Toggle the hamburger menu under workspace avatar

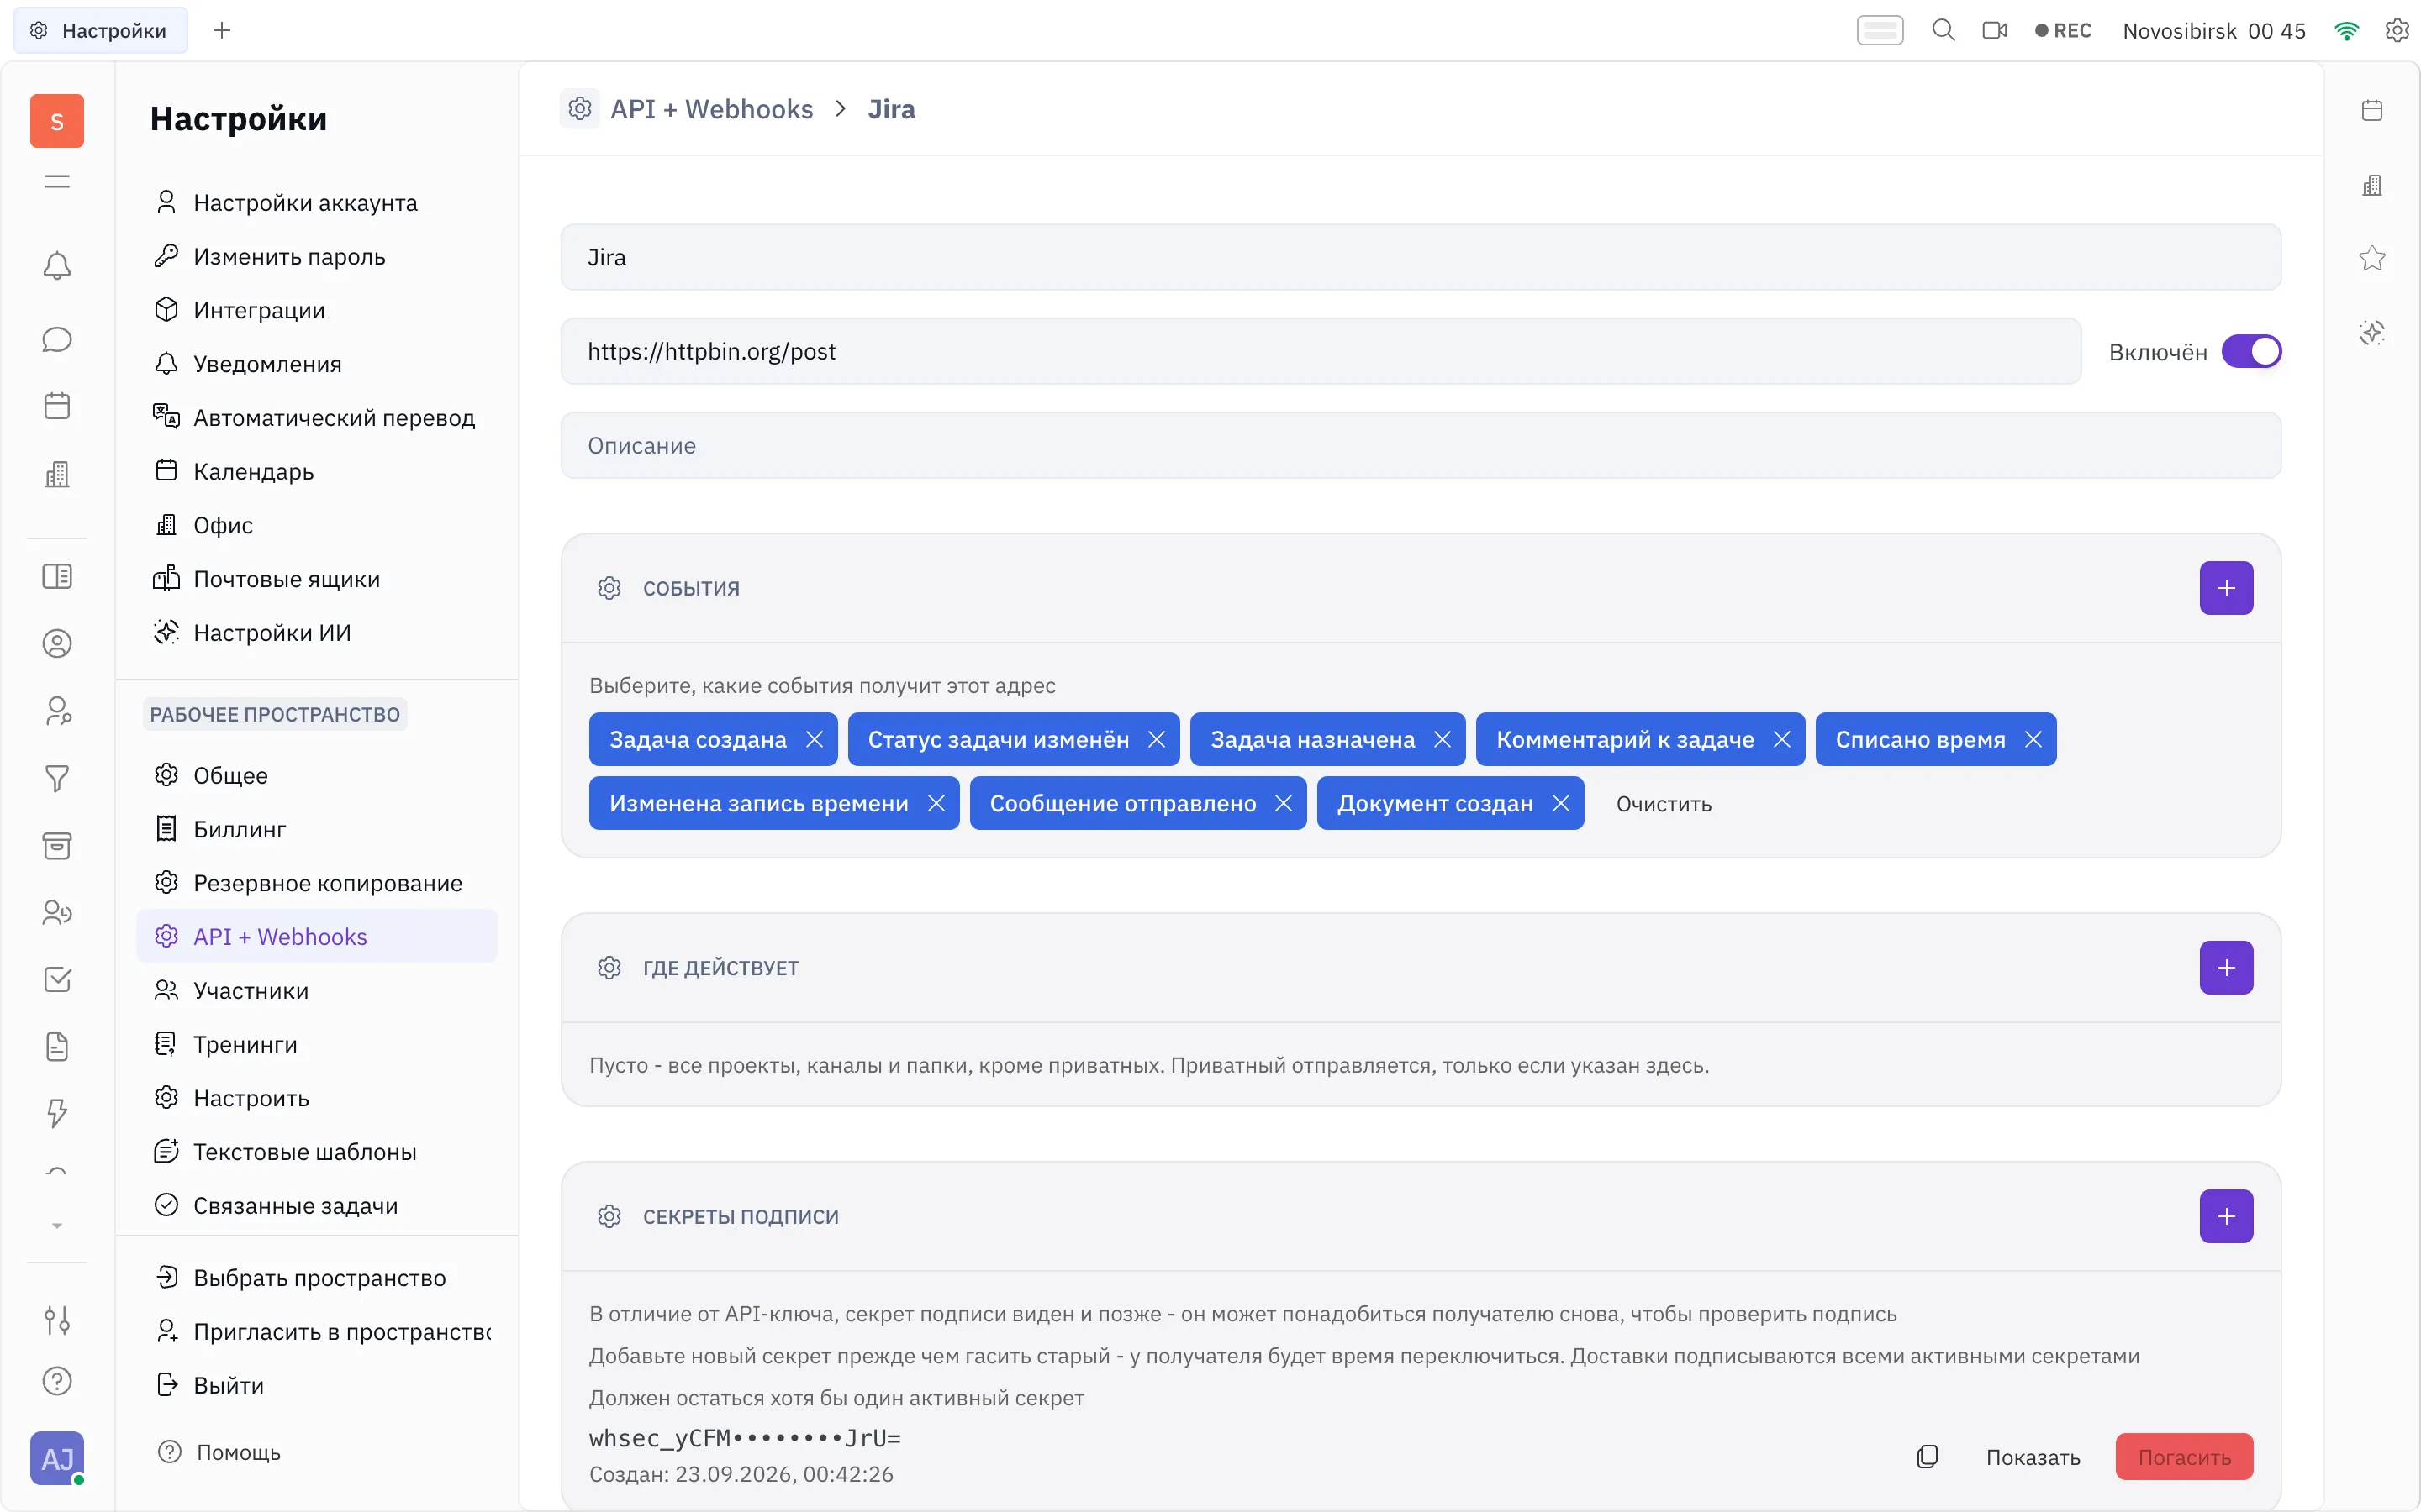(57, 181)
